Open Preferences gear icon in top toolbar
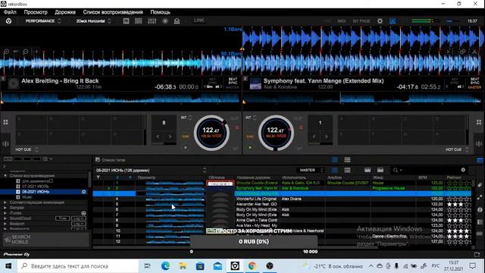 [380, 21]
